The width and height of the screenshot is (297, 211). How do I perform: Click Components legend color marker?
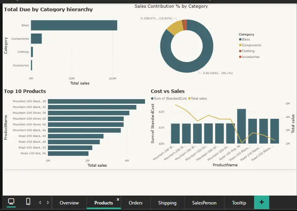click(240, 45)
